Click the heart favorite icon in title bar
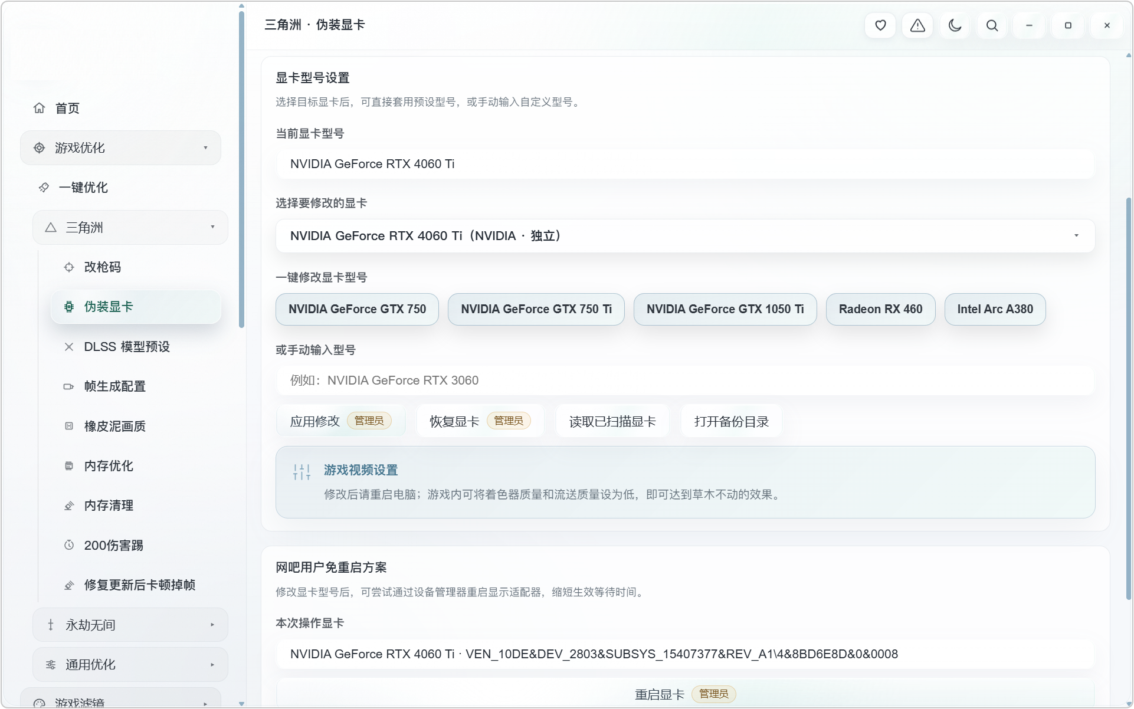 pyautogui.click(x=880, y=25)
